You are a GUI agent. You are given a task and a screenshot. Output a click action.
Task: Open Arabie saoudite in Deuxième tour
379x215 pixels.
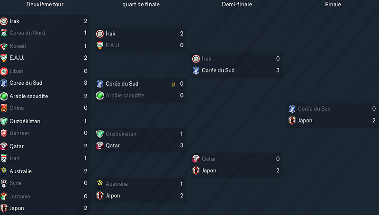coord(29,96)
